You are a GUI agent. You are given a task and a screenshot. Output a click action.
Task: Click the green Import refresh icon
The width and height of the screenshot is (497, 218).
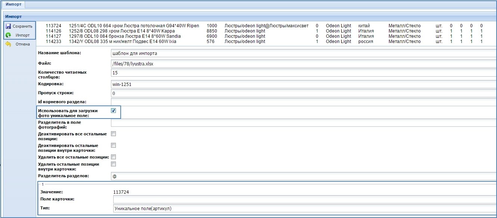(x=8, y=35)
